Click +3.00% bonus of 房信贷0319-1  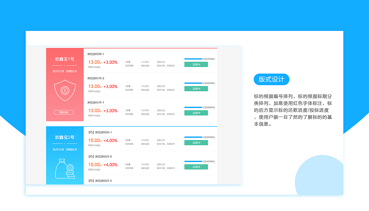[x=110, y=111]
